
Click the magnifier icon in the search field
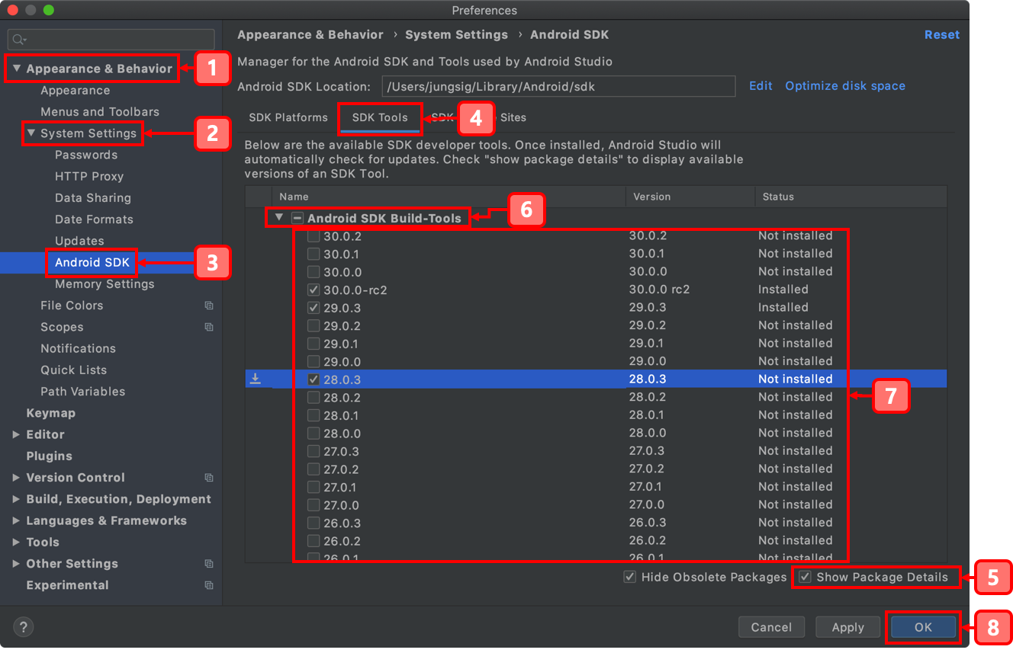coord(19,40)
